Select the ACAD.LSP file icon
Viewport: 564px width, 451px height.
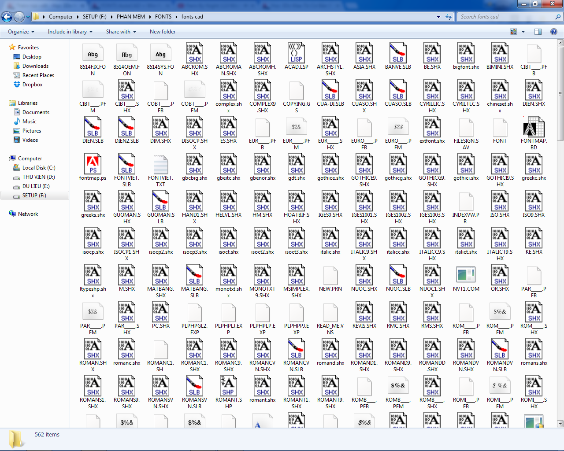pyautogui.click(x=297, y=53)
